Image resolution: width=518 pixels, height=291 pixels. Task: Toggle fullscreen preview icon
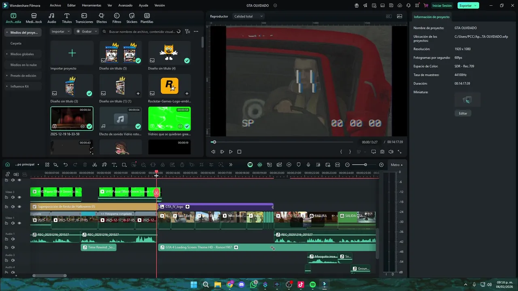pos(399,152)
